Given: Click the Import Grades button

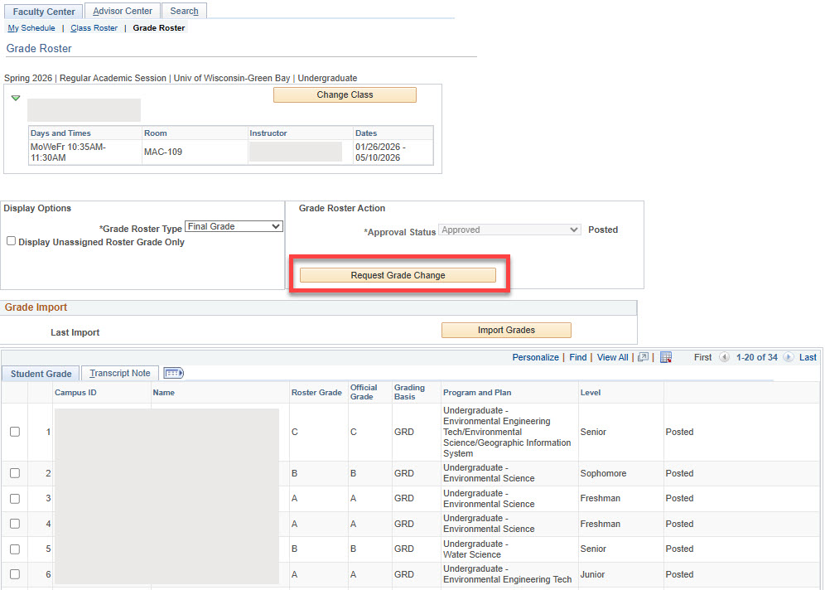Looking at the screenshot, I should tap(506, 330).
